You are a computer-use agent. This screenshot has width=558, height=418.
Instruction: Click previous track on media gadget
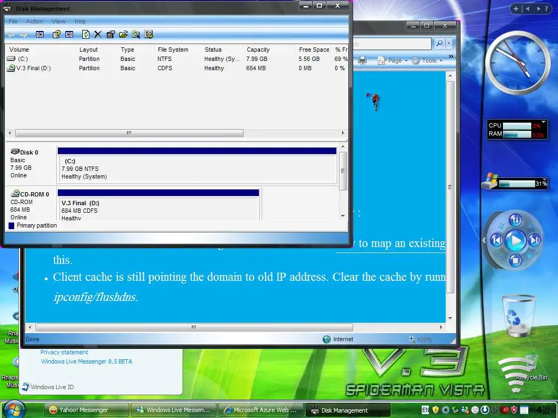pos(496,241)
